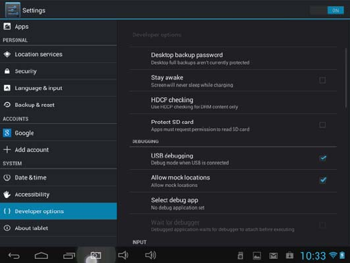The width and height of the screenshot is (350, 263).
Task: Click the Accessibility hand icon
Action: click(x=7, y=195)
